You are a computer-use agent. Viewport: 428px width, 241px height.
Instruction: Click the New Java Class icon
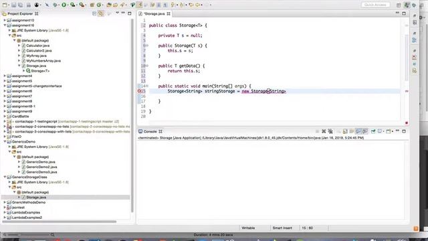coord(99,5)
